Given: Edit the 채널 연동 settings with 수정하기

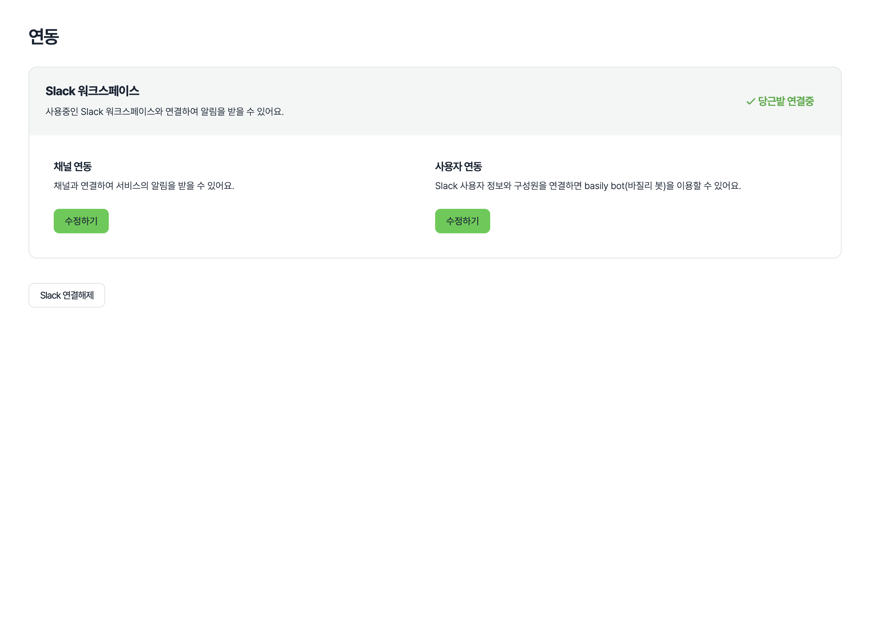Looking at the screenshot, I should [81, 221].
